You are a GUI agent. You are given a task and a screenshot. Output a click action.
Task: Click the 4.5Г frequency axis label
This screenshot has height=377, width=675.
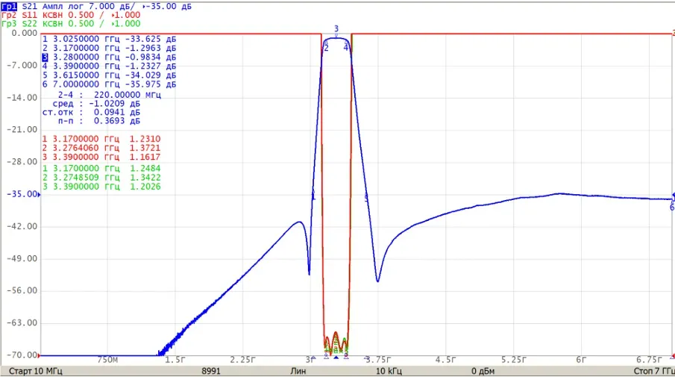[x=445, y=359]
